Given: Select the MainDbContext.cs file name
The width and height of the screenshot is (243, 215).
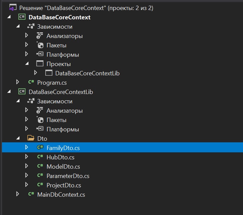Looking at the screenshot, I should click(x=61, y=195).
